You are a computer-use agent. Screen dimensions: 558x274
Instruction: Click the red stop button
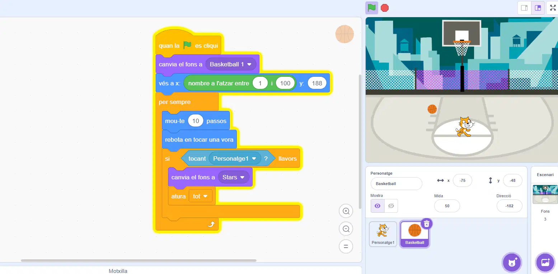385,8
